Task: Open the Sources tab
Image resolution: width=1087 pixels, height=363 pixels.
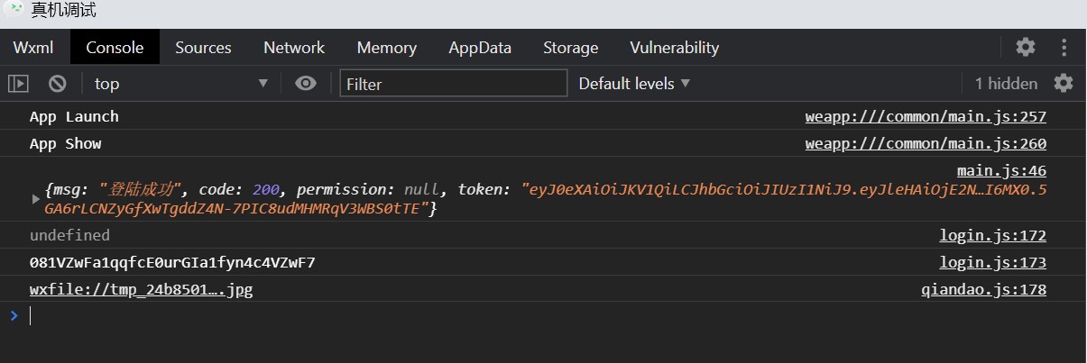Action: coord(203,48)
